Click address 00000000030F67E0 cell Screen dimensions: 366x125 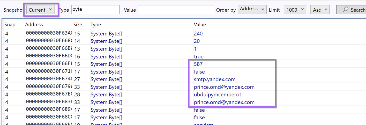pyautogui.click(x=49, y=94)
